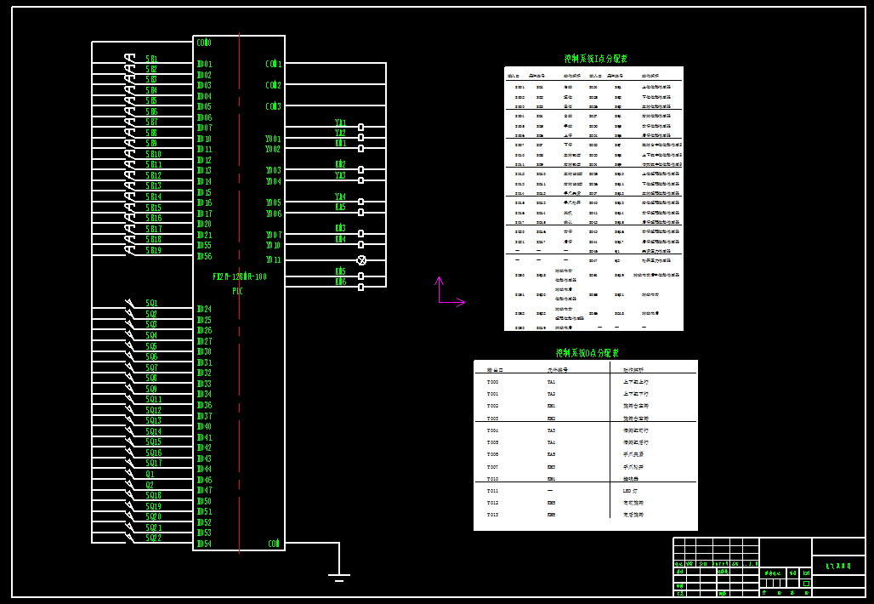Click the "SB10" pushbutton label
This screenshot has height=604, width=874.
pos(154,155)
